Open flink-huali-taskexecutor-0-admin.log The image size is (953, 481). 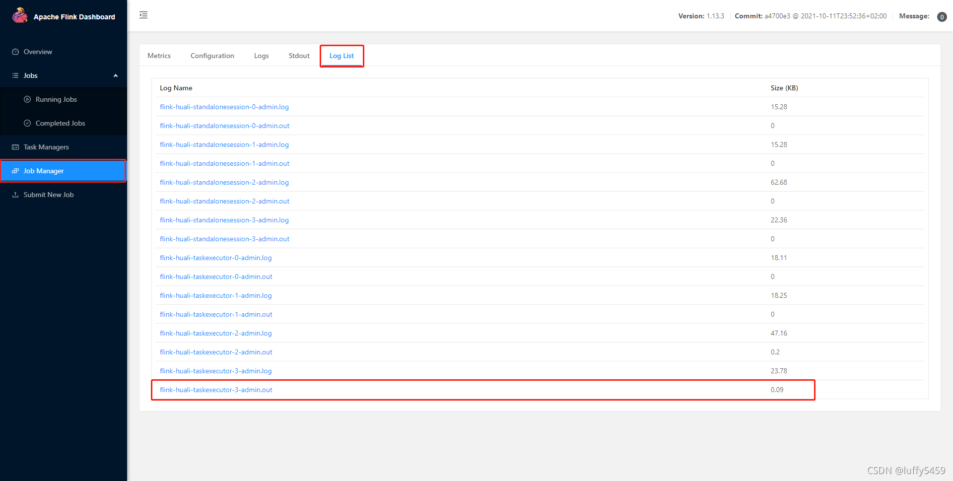(216, 258)
